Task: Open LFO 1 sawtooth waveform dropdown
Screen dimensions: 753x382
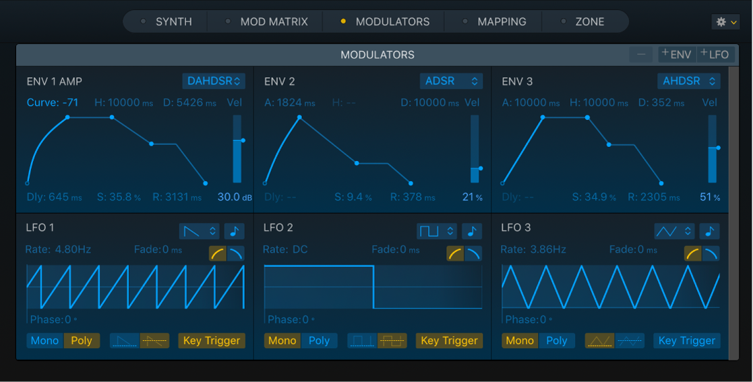Action: click(x=200, y=231)
